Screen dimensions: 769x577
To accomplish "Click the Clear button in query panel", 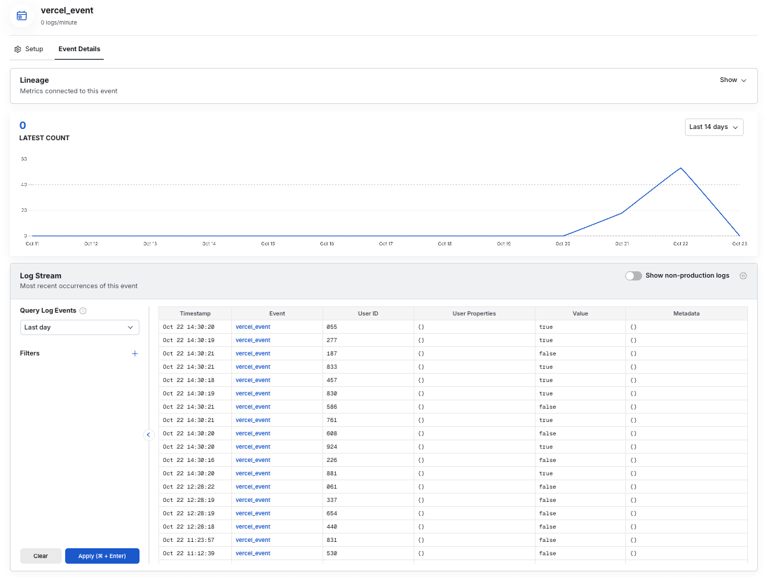I will [x=41, y=555].
